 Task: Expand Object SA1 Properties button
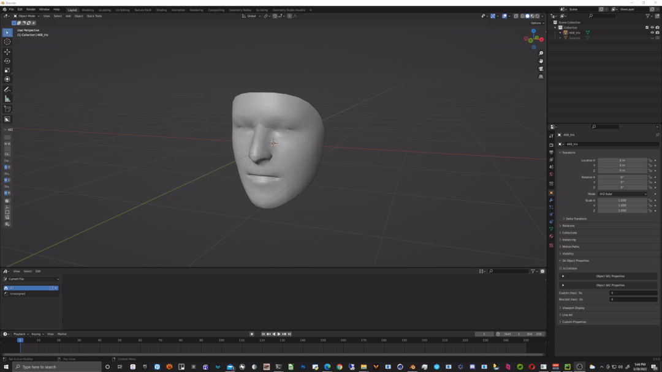click(x=609, y=277)
